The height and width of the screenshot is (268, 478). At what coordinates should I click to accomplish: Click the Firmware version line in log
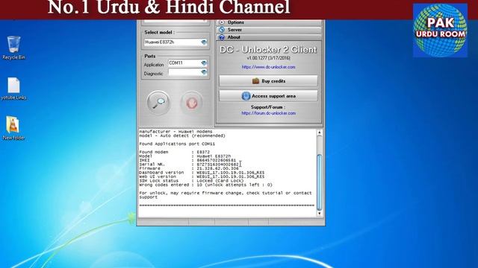(189, 168)
